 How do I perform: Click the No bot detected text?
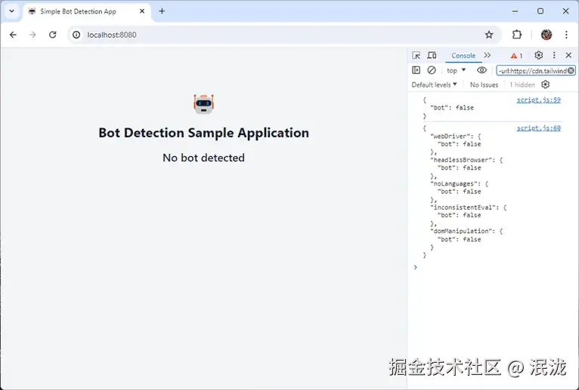tap(203, 158)
